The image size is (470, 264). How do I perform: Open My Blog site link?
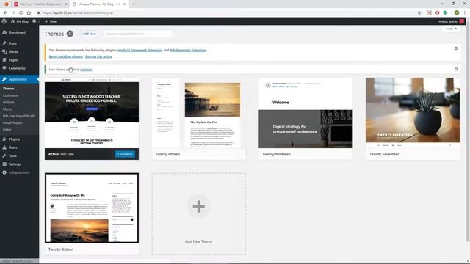point(20,21)
